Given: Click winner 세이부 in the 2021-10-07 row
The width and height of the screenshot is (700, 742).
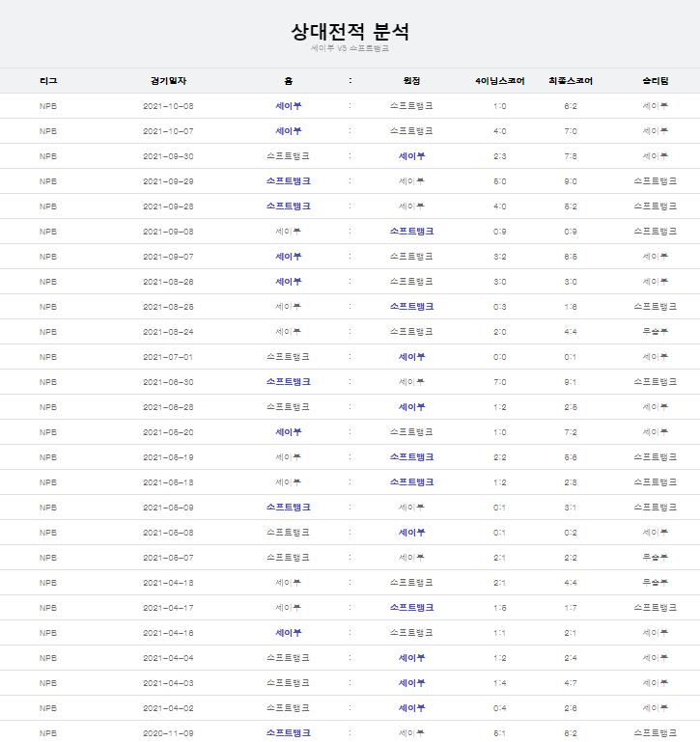Looking at the screenshot, I should click(x=655, y=131).
